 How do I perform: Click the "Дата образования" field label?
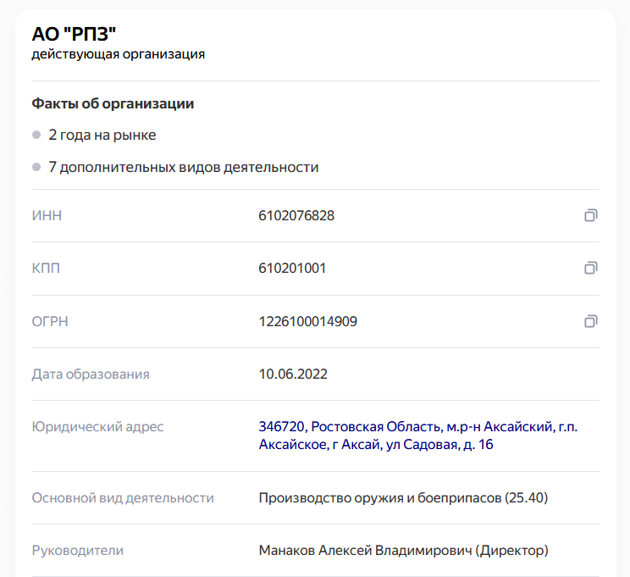(91, 374)
